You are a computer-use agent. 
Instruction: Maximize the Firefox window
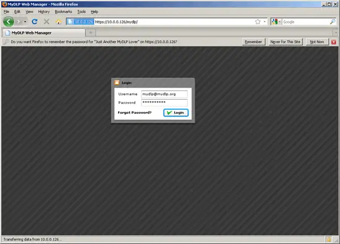(329, 4)
